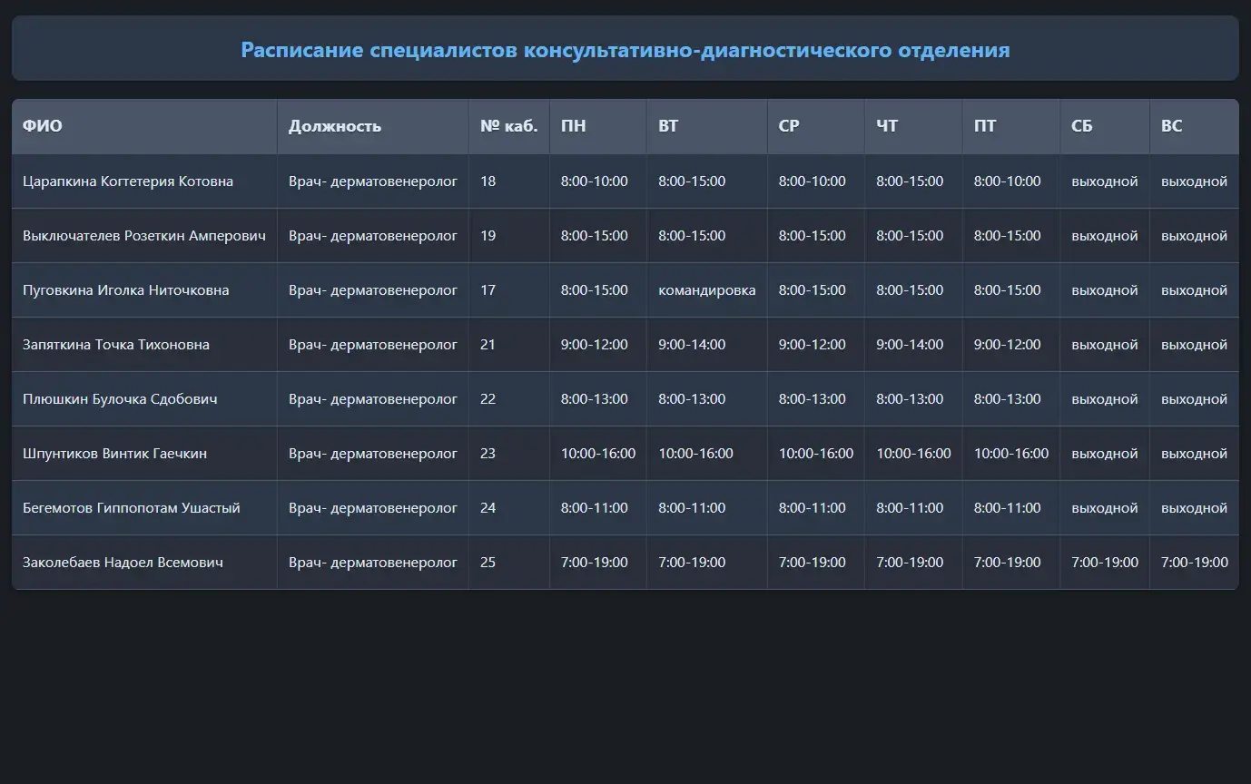Click the ЧТ column header
The height and width of the screenshot is (784, 1251).
(887, 126)
